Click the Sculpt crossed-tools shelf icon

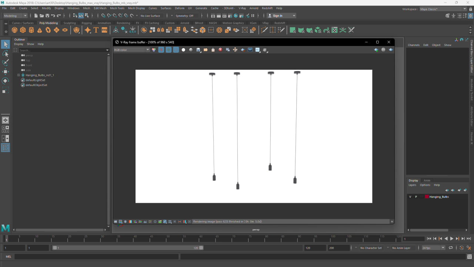click(351, 30)
